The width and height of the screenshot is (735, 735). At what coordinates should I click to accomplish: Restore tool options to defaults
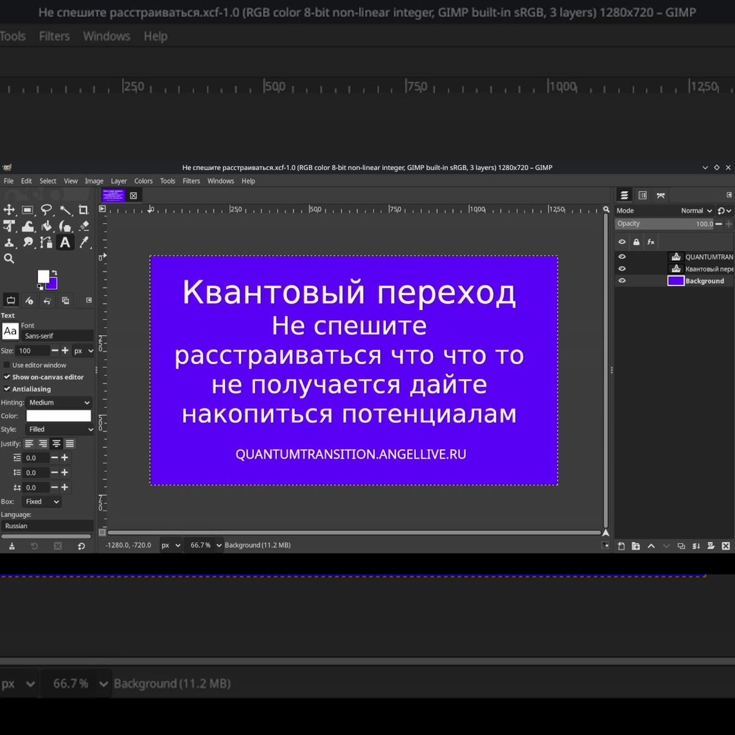[81, 546]
